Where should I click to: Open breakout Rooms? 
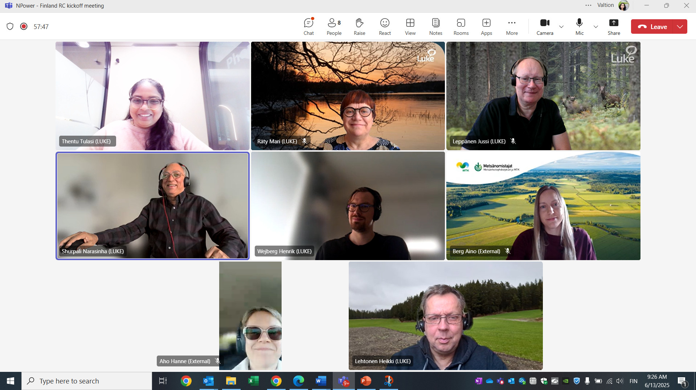(461, 26)
